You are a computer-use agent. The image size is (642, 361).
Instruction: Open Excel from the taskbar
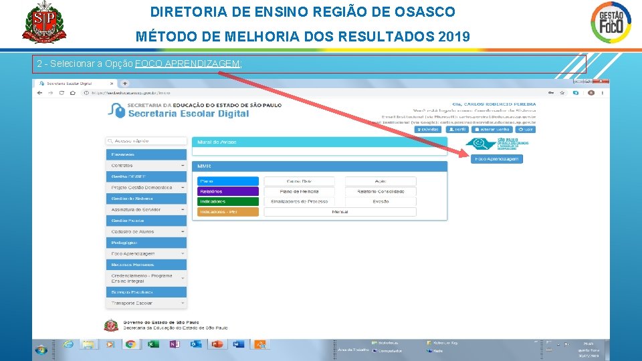(x=153, y=345)
